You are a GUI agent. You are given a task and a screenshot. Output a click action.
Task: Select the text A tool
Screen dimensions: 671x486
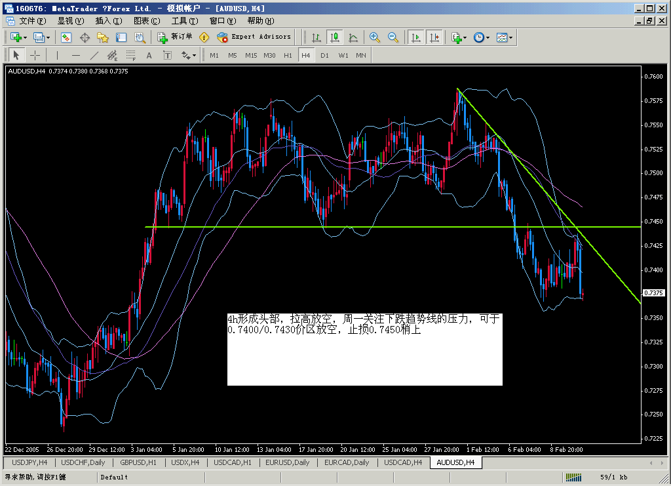tap(149, 55)
